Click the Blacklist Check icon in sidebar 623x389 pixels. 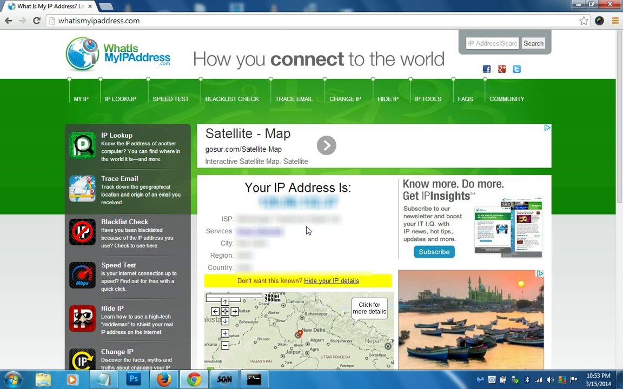82,232
